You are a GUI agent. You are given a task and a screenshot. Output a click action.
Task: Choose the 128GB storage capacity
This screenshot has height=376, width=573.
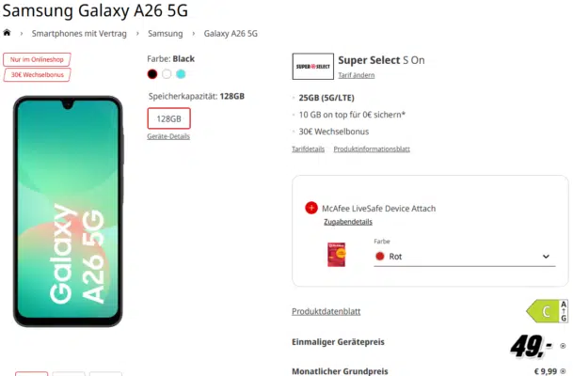point(168,118)
